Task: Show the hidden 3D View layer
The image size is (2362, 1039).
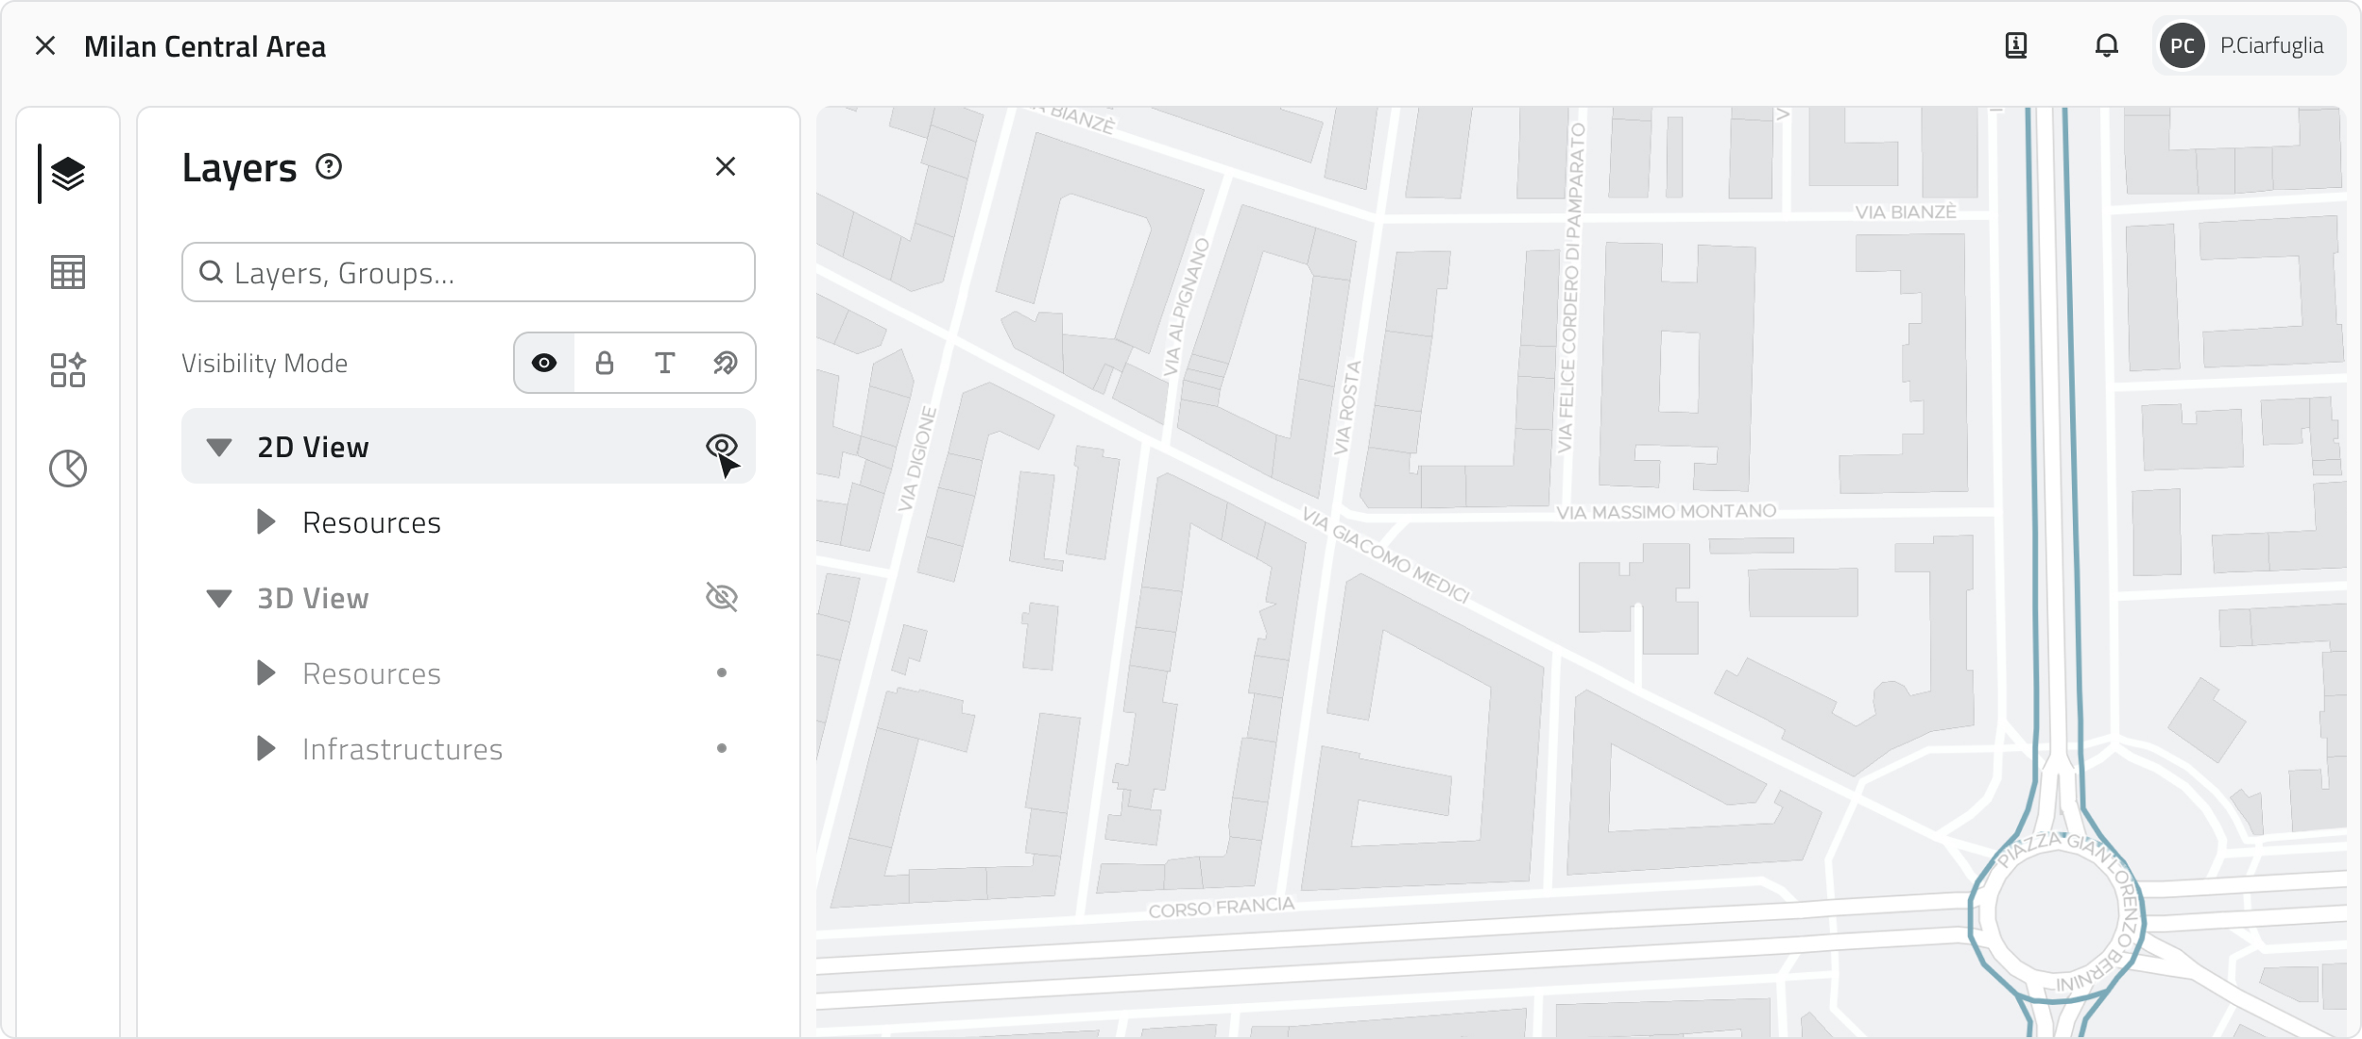Action: click(x=722, y=597)
